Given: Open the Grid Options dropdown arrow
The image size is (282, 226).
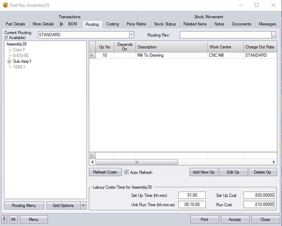Looking at the screenshot, I should 83,206.
